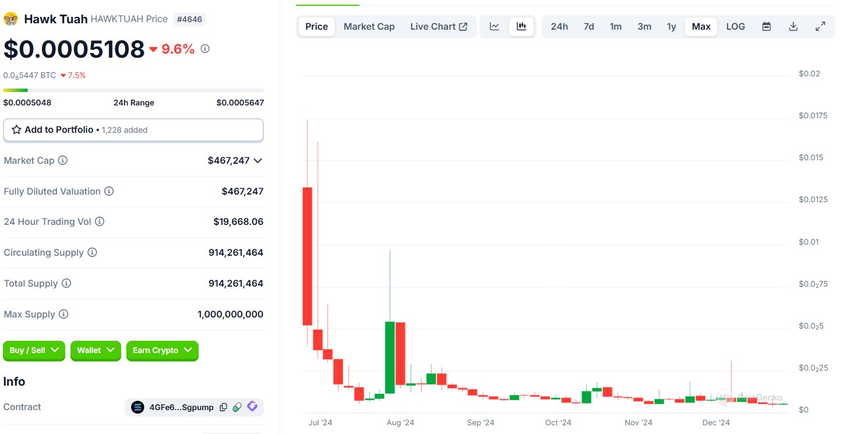The image size is (858, 434).
Task: Click the star icon in Add to Portfolio
Action: [17, 130]
